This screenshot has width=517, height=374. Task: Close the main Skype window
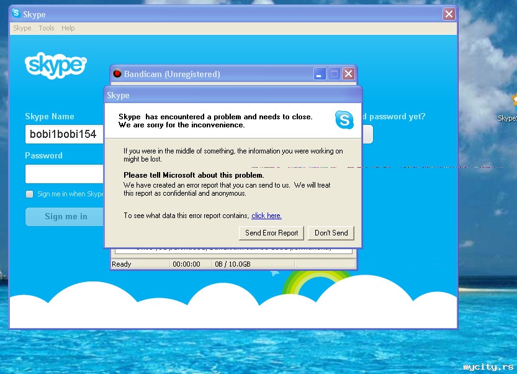pyautogui.click(x=449, y=14)
